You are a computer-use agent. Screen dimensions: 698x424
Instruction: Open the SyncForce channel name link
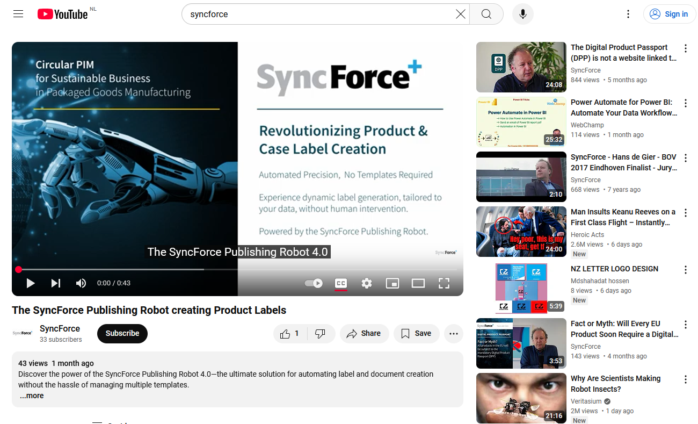tap(60, 328)
